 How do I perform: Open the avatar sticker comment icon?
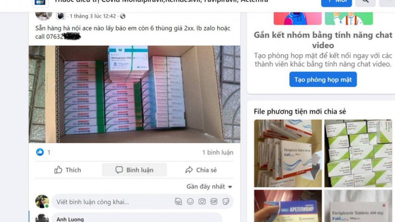point(178,201)
